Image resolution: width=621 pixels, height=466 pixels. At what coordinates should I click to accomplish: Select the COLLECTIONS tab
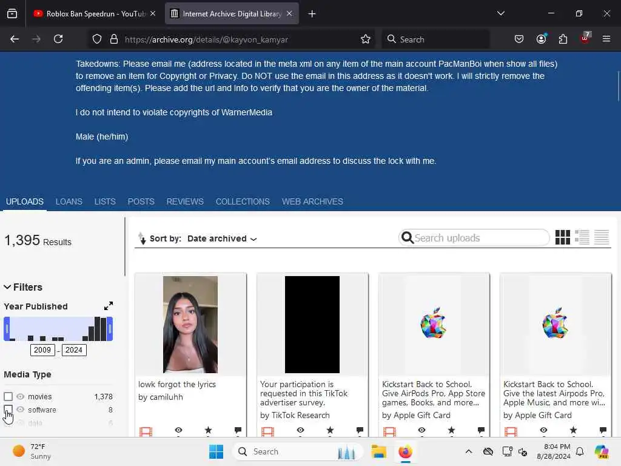click(x=243, y=201)
